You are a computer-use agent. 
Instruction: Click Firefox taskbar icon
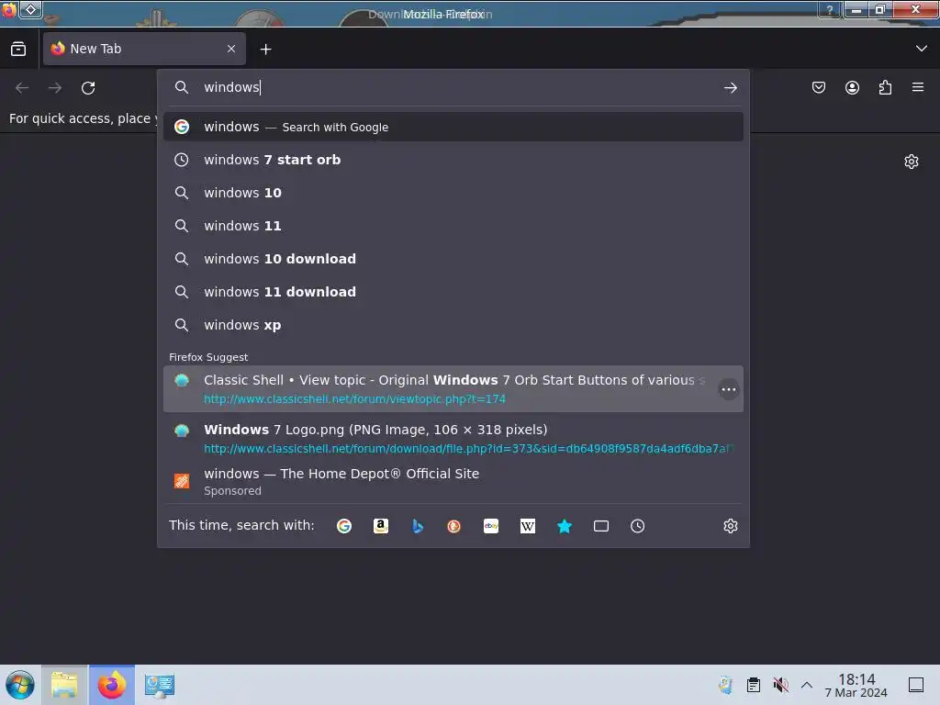click(112, 685)
